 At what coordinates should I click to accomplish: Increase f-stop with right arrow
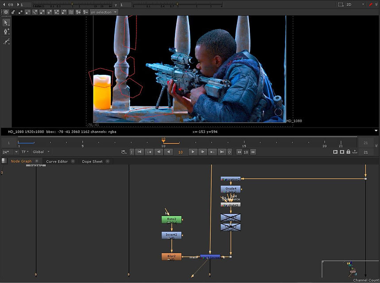(x=18, y=4)
